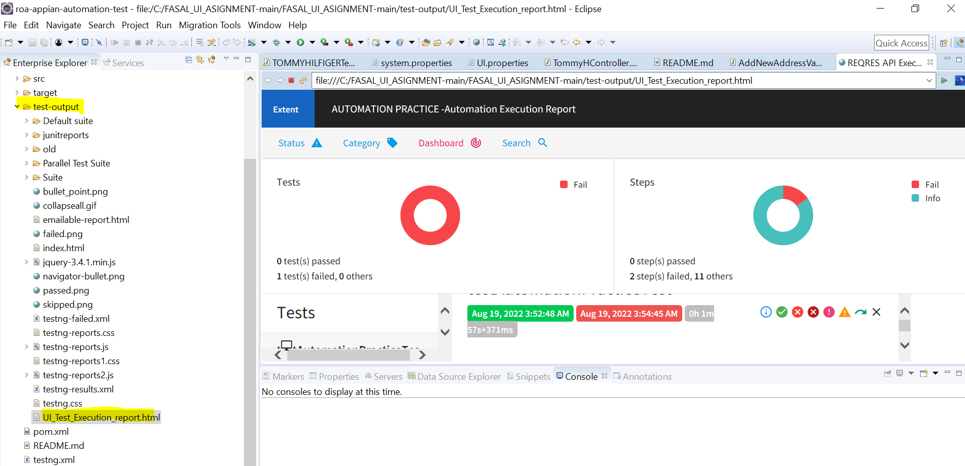This screenshot has height=466, width=965.
Task: Click Status link in report
Action: [x=300, y=143]
